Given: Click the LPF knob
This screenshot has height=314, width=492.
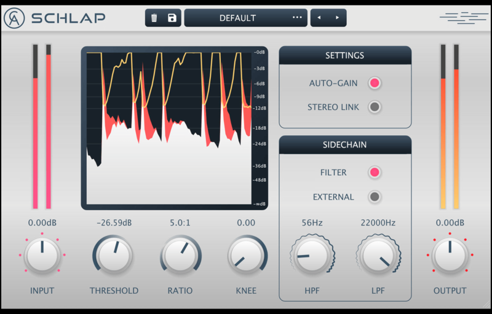Looking at the screenshot, I should pos(378,256).
